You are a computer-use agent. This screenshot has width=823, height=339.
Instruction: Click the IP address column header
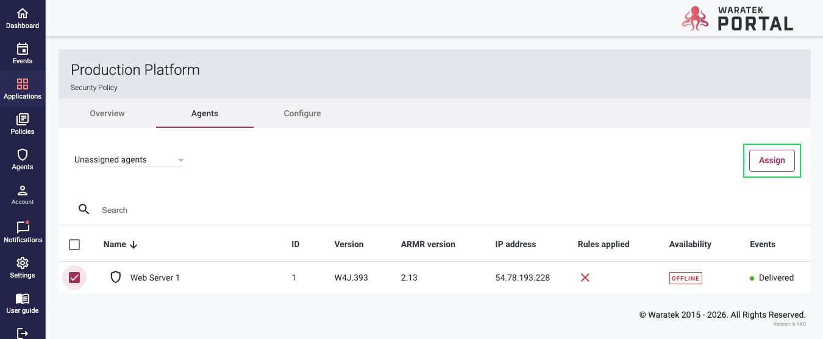tap(516, 244)
